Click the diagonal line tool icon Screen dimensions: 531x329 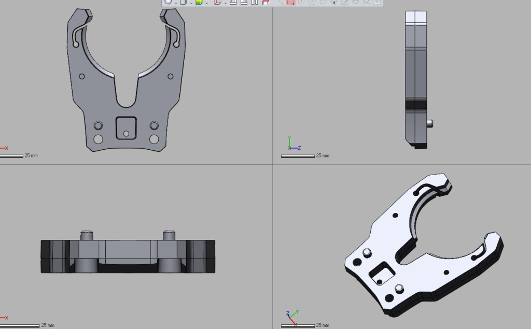(280, 2)
